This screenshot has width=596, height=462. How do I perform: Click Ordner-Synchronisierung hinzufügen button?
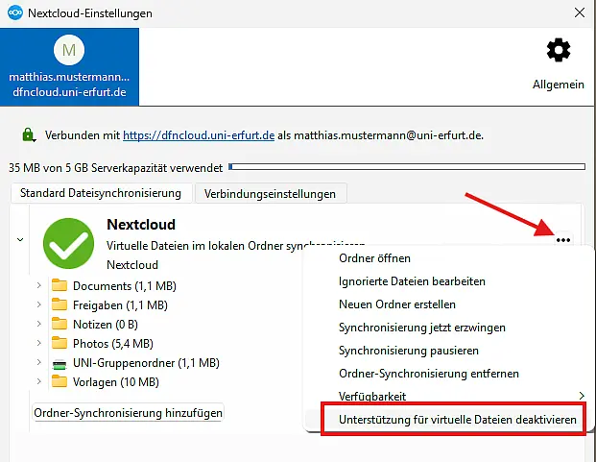[x=128, y=413]
